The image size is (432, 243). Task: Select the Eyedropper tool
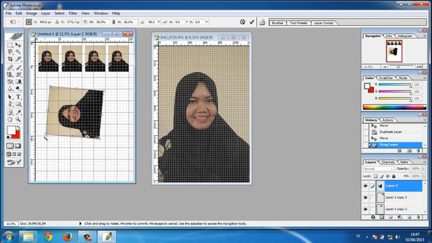pyautogui.click(x=18, y=113)
